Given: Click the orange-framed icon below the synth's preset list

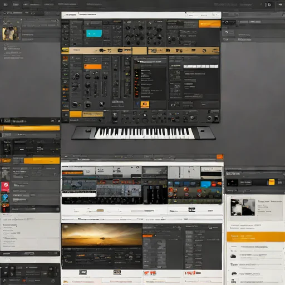Looking at the screenshot, I should coord(145,105).
